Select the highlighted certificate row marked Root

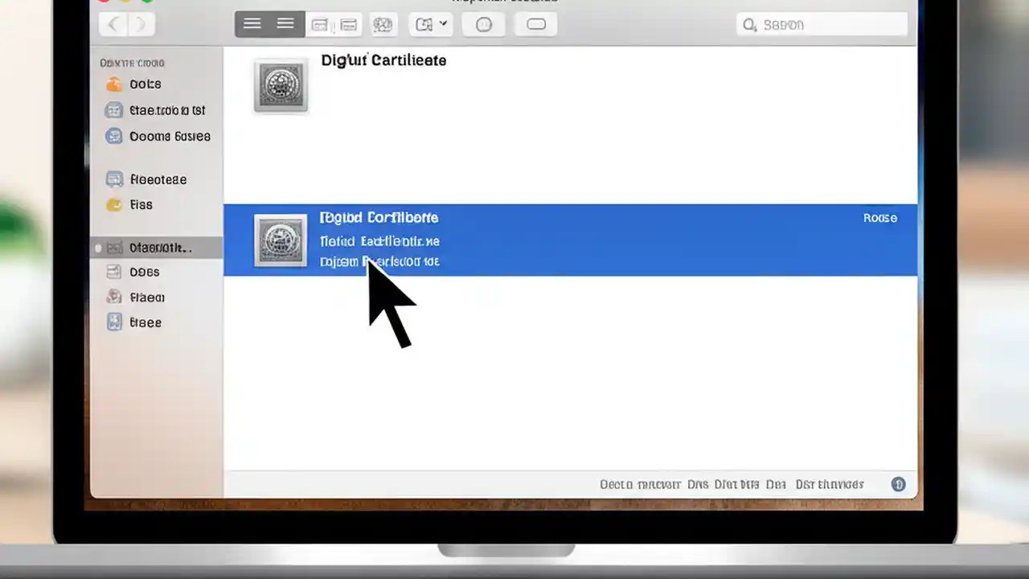click(x=571, y=239)
